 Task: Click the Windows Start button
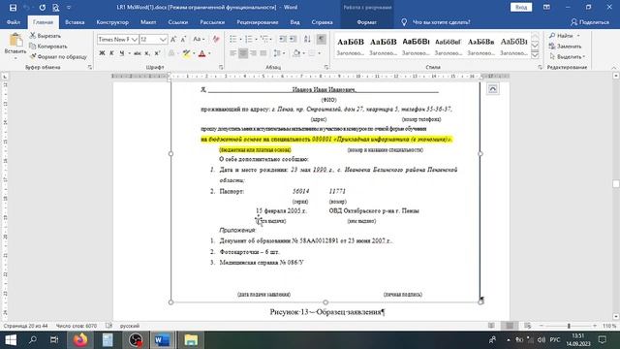pos(11,340)
